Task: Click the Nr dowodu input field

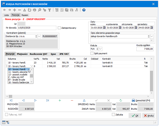Action: coord(37,28)
